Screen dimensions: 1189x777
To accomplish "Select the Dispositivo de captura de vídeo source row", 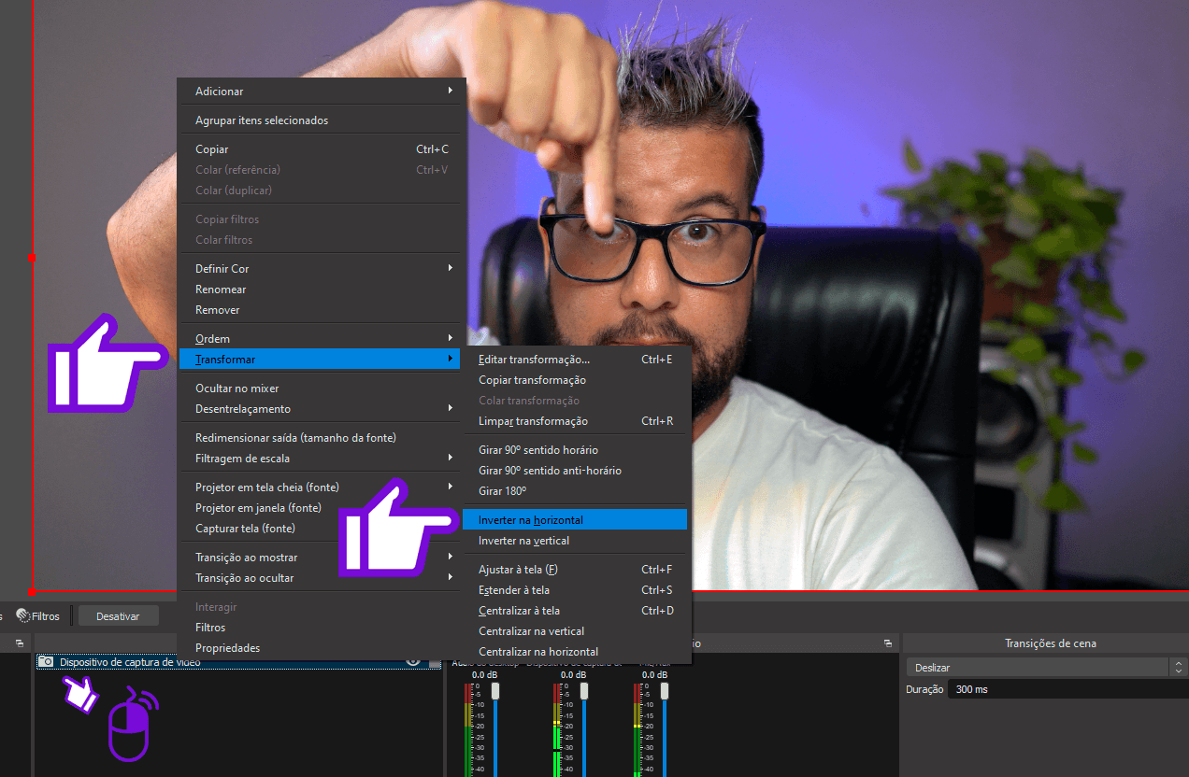I will coord(238,662).
